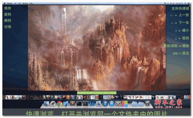
Task: Open the blue W app in Dock
Action: tap(92, 104)
